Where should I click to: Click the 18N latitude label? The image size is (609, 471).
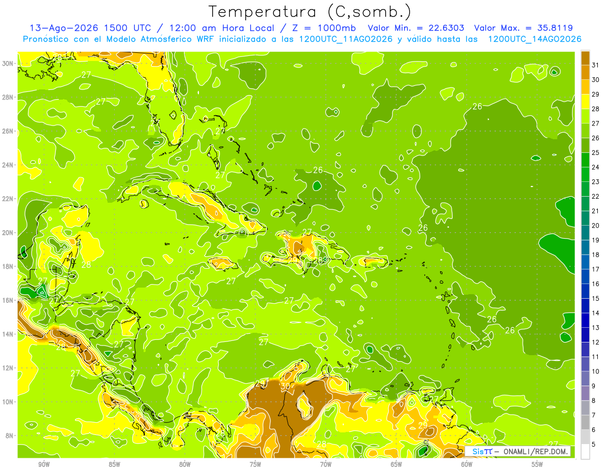tap(9, 266)
